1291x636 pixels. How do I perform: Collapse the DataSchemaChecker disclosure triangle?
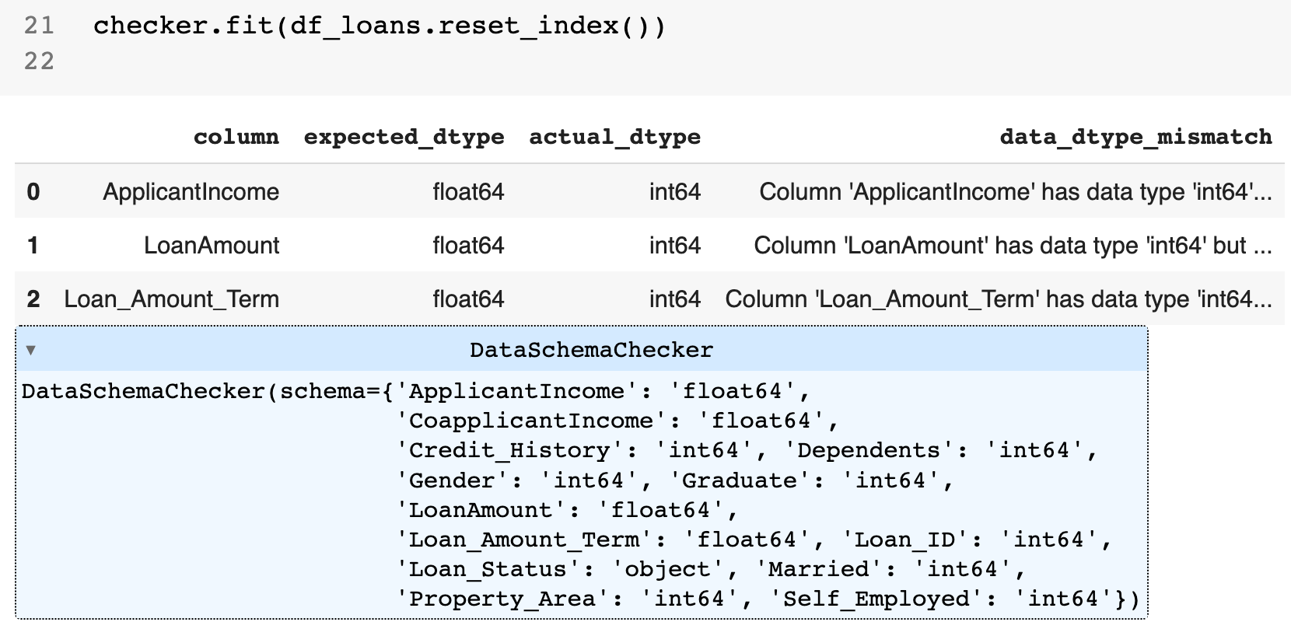point(30,350)
